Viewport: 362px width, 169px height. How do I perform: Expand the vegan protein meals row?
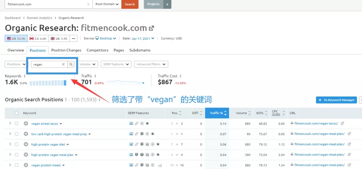tap(10, 165)
